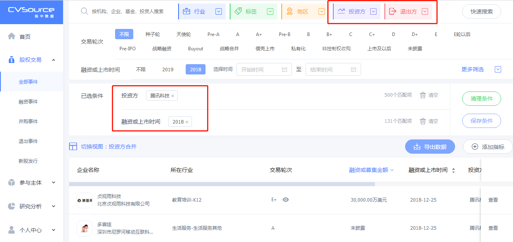Select 2019 as financing year

(x=167, y=69)
